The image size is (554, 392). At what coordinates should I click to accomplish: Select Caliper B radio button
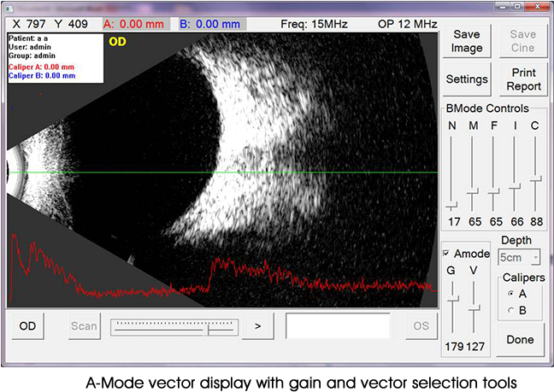(x=511, y=310)
